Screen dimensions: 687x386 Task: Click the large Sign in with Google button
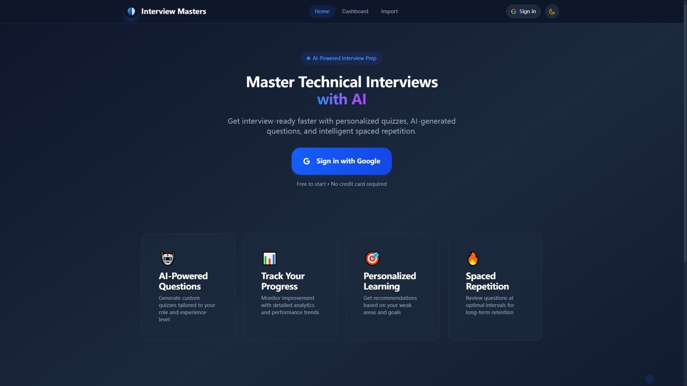click(x=342, y=161)
